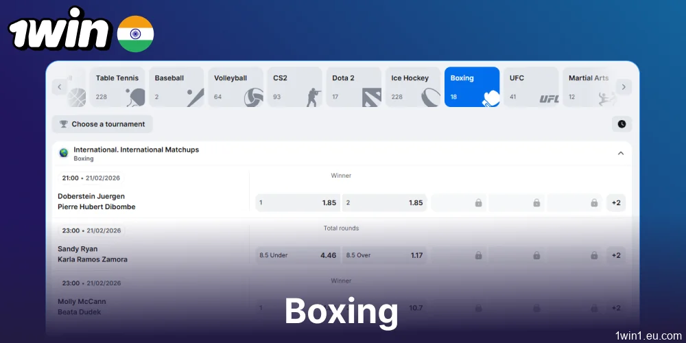Click the 21:00 • 21/02/2026 time label
Viewport: 686px width, 343px height.
[x=91, y=178]
